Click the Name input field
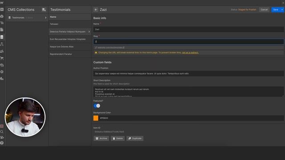Image resolution: width=285 pixels, height=160 pixels. coord(188,29)
